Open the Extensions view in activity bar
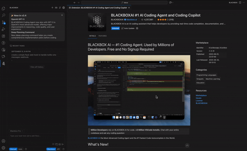The width and height of the screenshot is (247, 151). [3, 36]
